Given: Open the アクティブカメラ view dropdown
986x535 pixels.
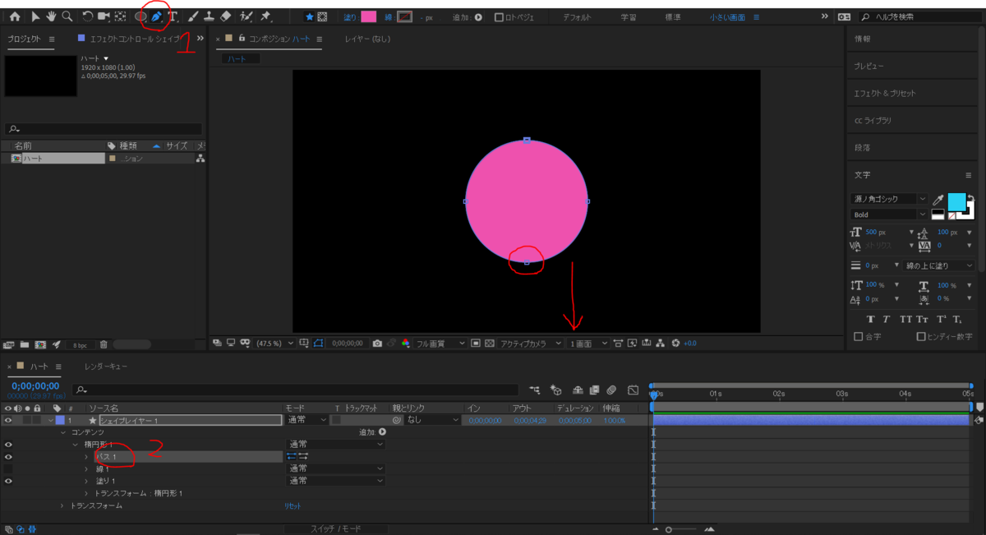Looking at the screenshot, I should click(x=531, y=343).
